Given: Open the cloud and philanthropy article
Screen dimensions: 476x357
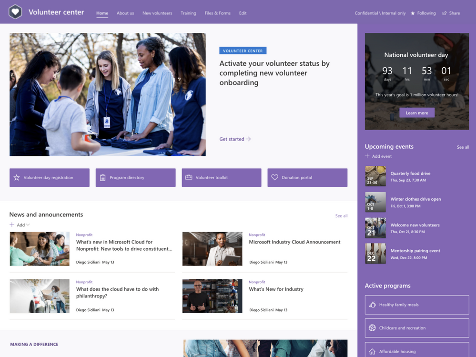Looking at the screenshot, I should click(118, 292).
